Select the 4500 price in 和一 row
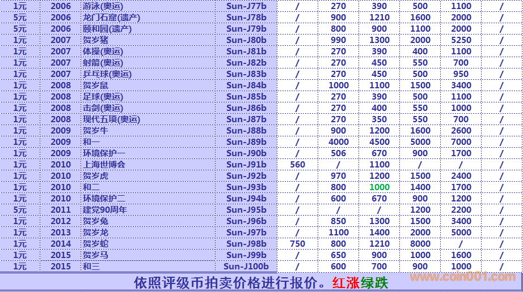The height and width of the screenshot is (292, 523). 379,142
